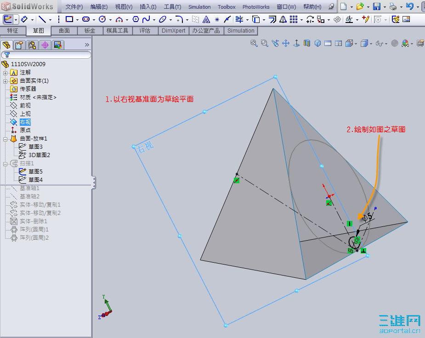This screenshot has height=338, width=425.
Task: Click the Previous View icon
Action: 275,43
